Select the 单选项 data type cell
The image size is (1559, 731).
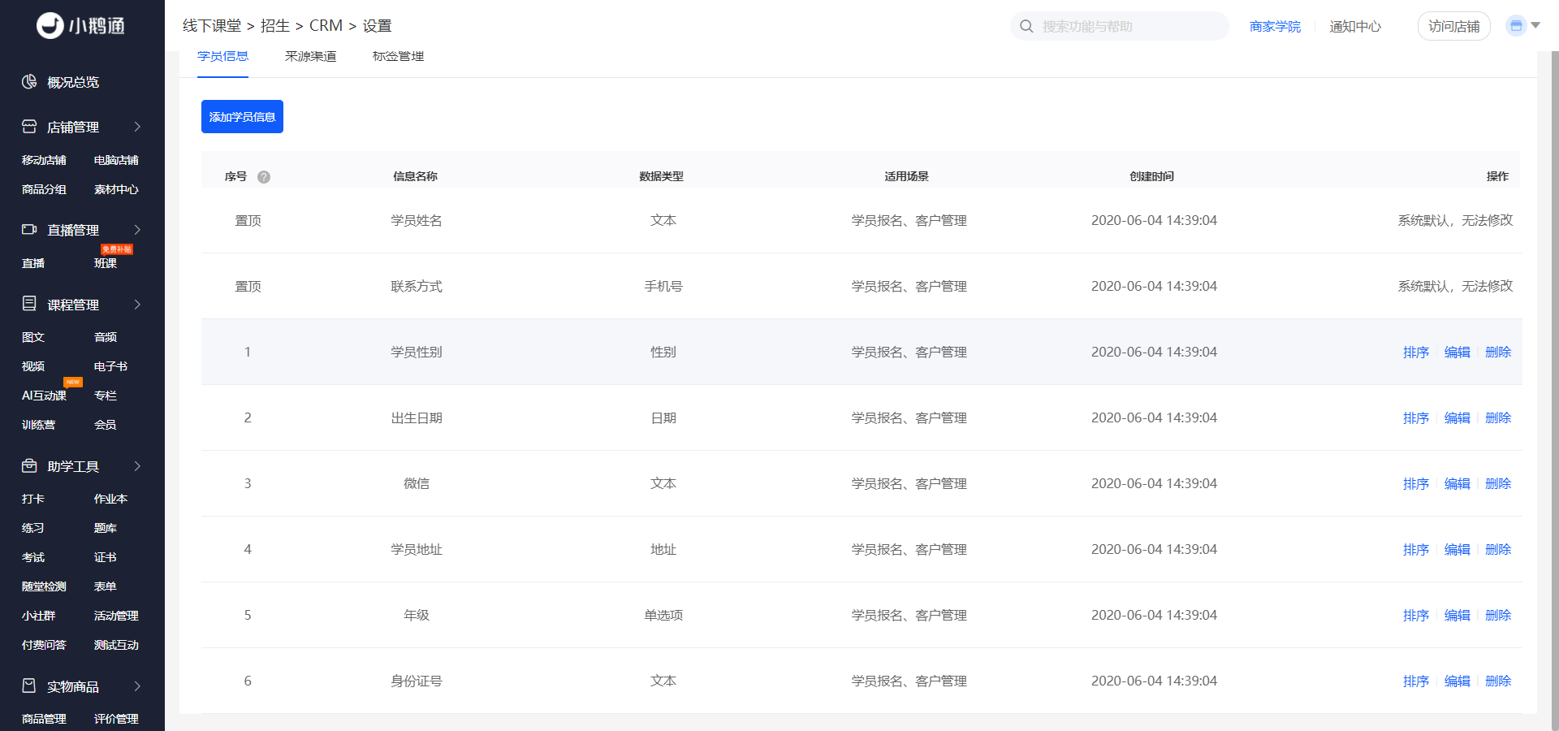(663, 615)
